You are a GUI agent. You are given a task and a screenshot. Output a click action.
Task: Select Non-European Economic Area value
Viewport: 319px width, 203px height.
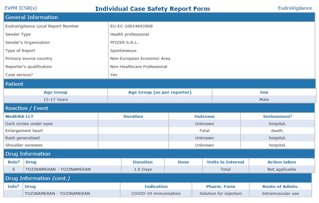pos(140,58)
